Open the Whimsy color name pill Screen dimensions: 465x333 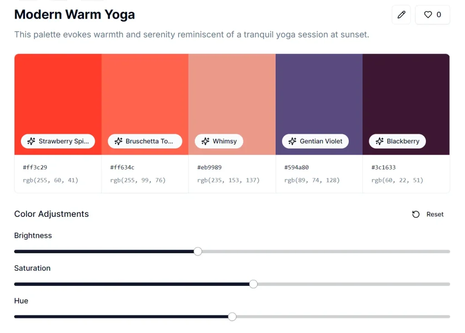[219, 141]
